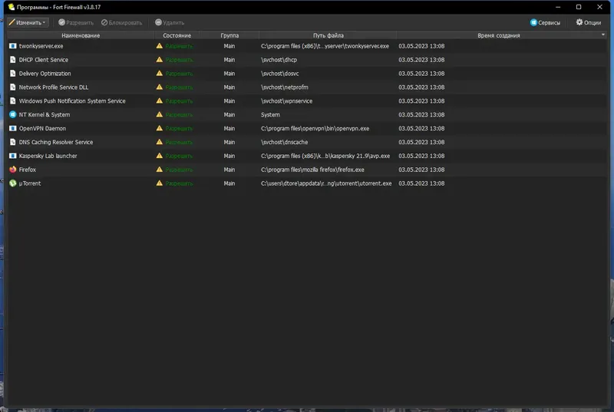Click the warning icon in NT Kernel & System row
Screen dimensions: 614x412
[x=160, y=114]
